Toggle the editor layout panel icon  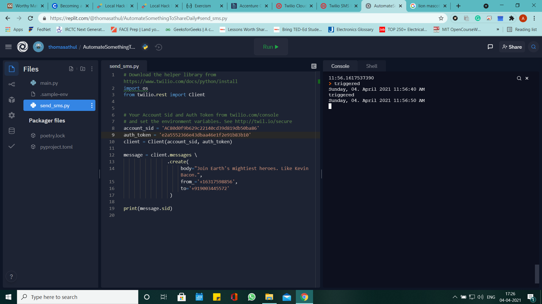(314, 66)
